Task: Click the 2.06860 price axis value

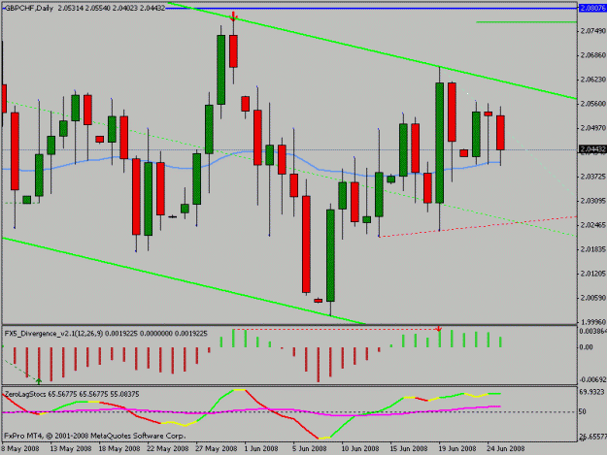Action: [x=593, y=55]
